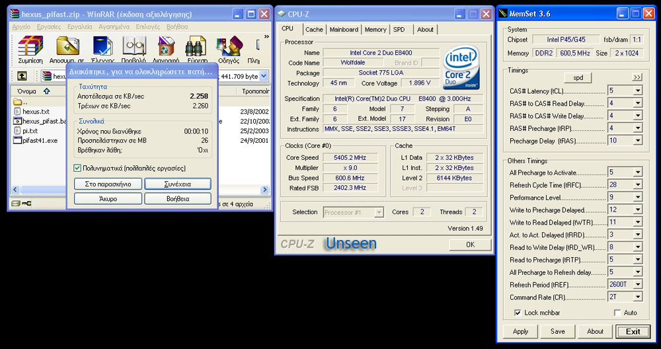Click the Intel Core 2 Duo logo in CPU-Z
Screen dimensions: 661x349
click(461, 67)
